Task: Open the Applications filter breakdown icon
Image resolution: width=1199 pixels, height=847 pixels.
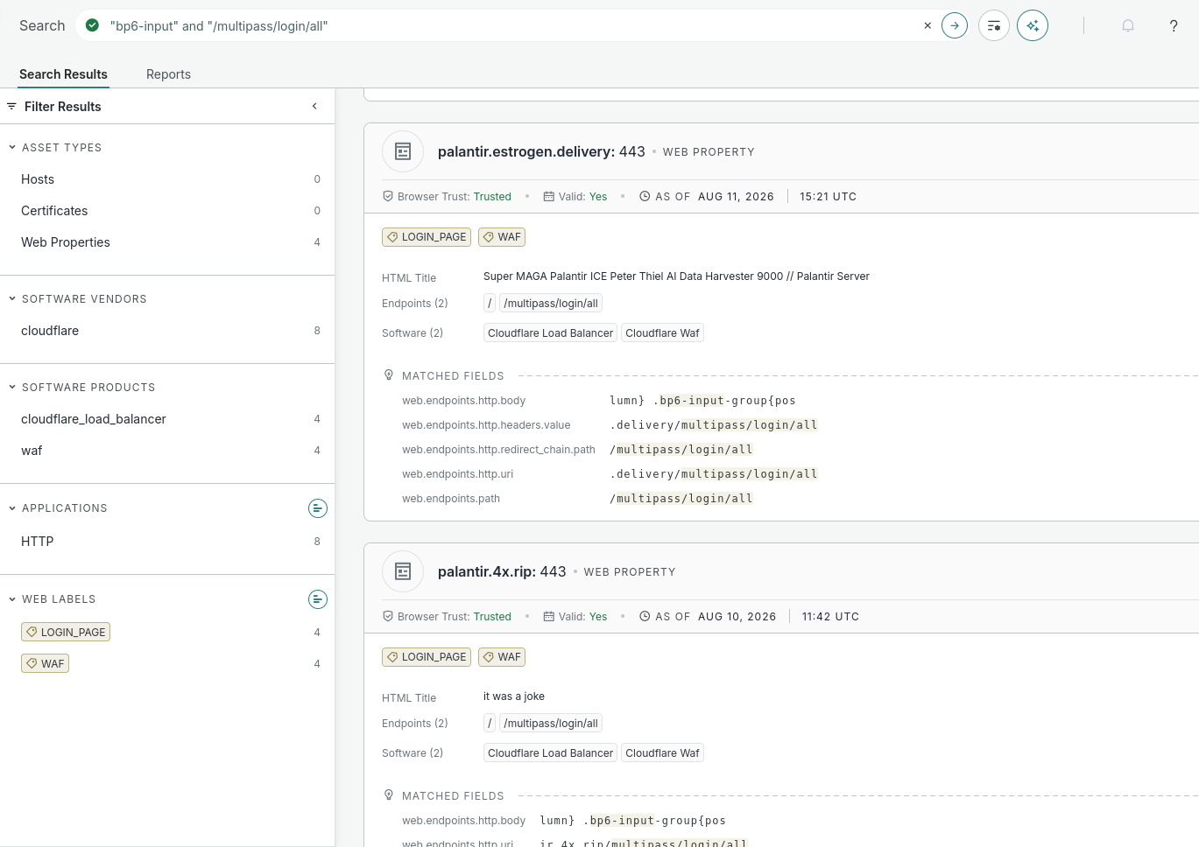Action: (x=318, y=508)
